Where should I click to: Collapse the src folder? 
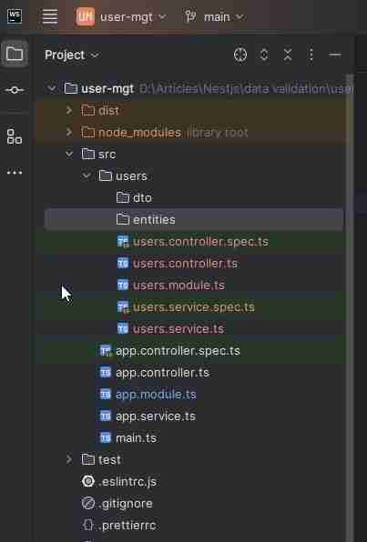coord(69,155)
